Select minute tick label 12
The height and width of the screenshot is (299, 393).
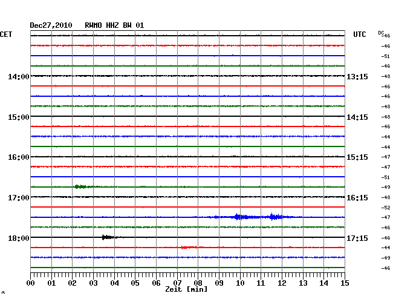click(282, 283)
